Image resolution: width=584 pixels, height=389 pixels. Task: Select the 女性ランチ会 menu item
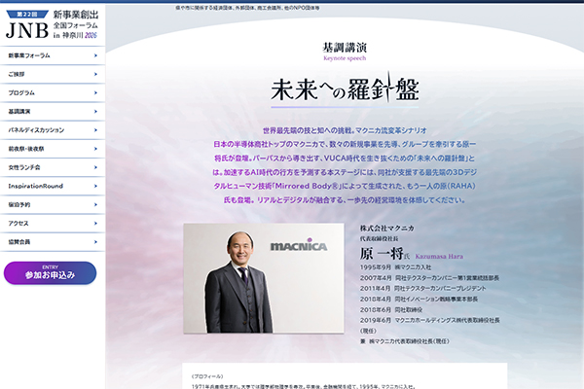(x=53, y=167)
